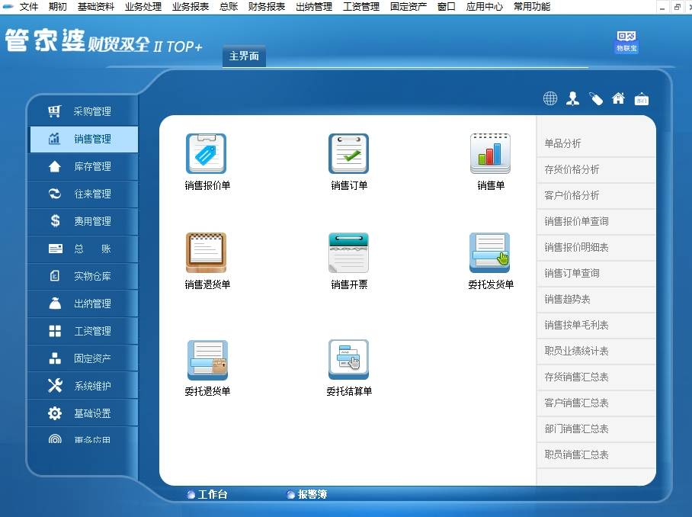
Task: Click the user profile icon
Action: (573, 98)
